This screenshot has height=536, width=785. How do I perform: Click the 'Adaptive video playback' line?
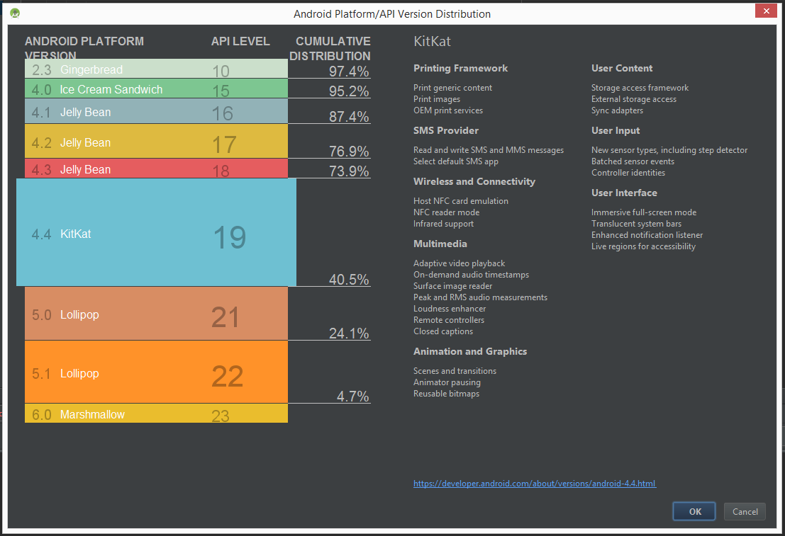coord(459,263)
